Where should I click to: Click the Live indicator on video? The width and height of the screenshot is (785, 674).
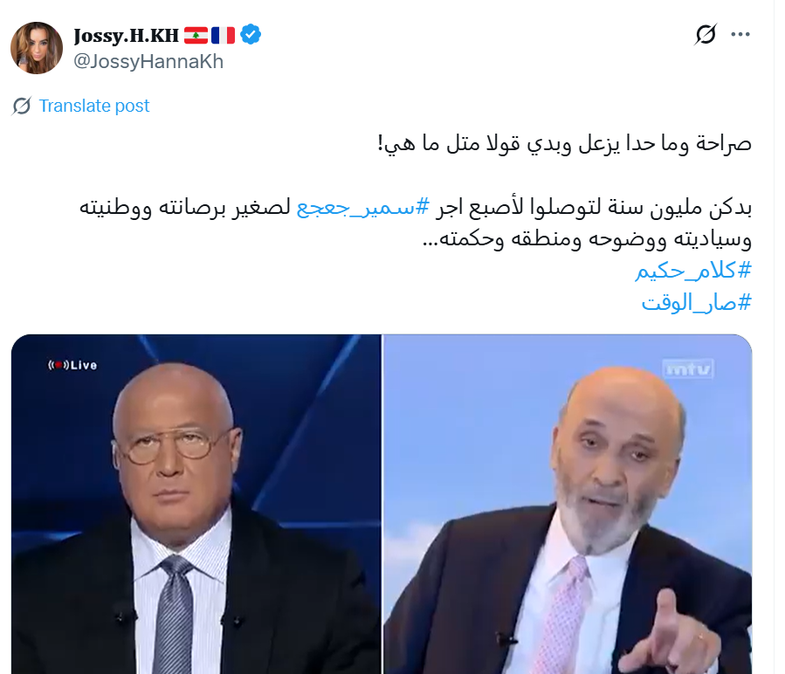[x=72, y=365]
